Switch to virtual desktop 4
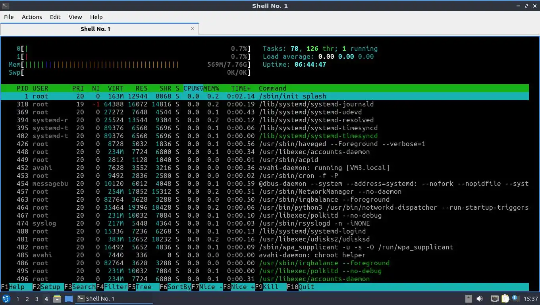The height and width of the screenshot is (305, 540). [46, 299]
